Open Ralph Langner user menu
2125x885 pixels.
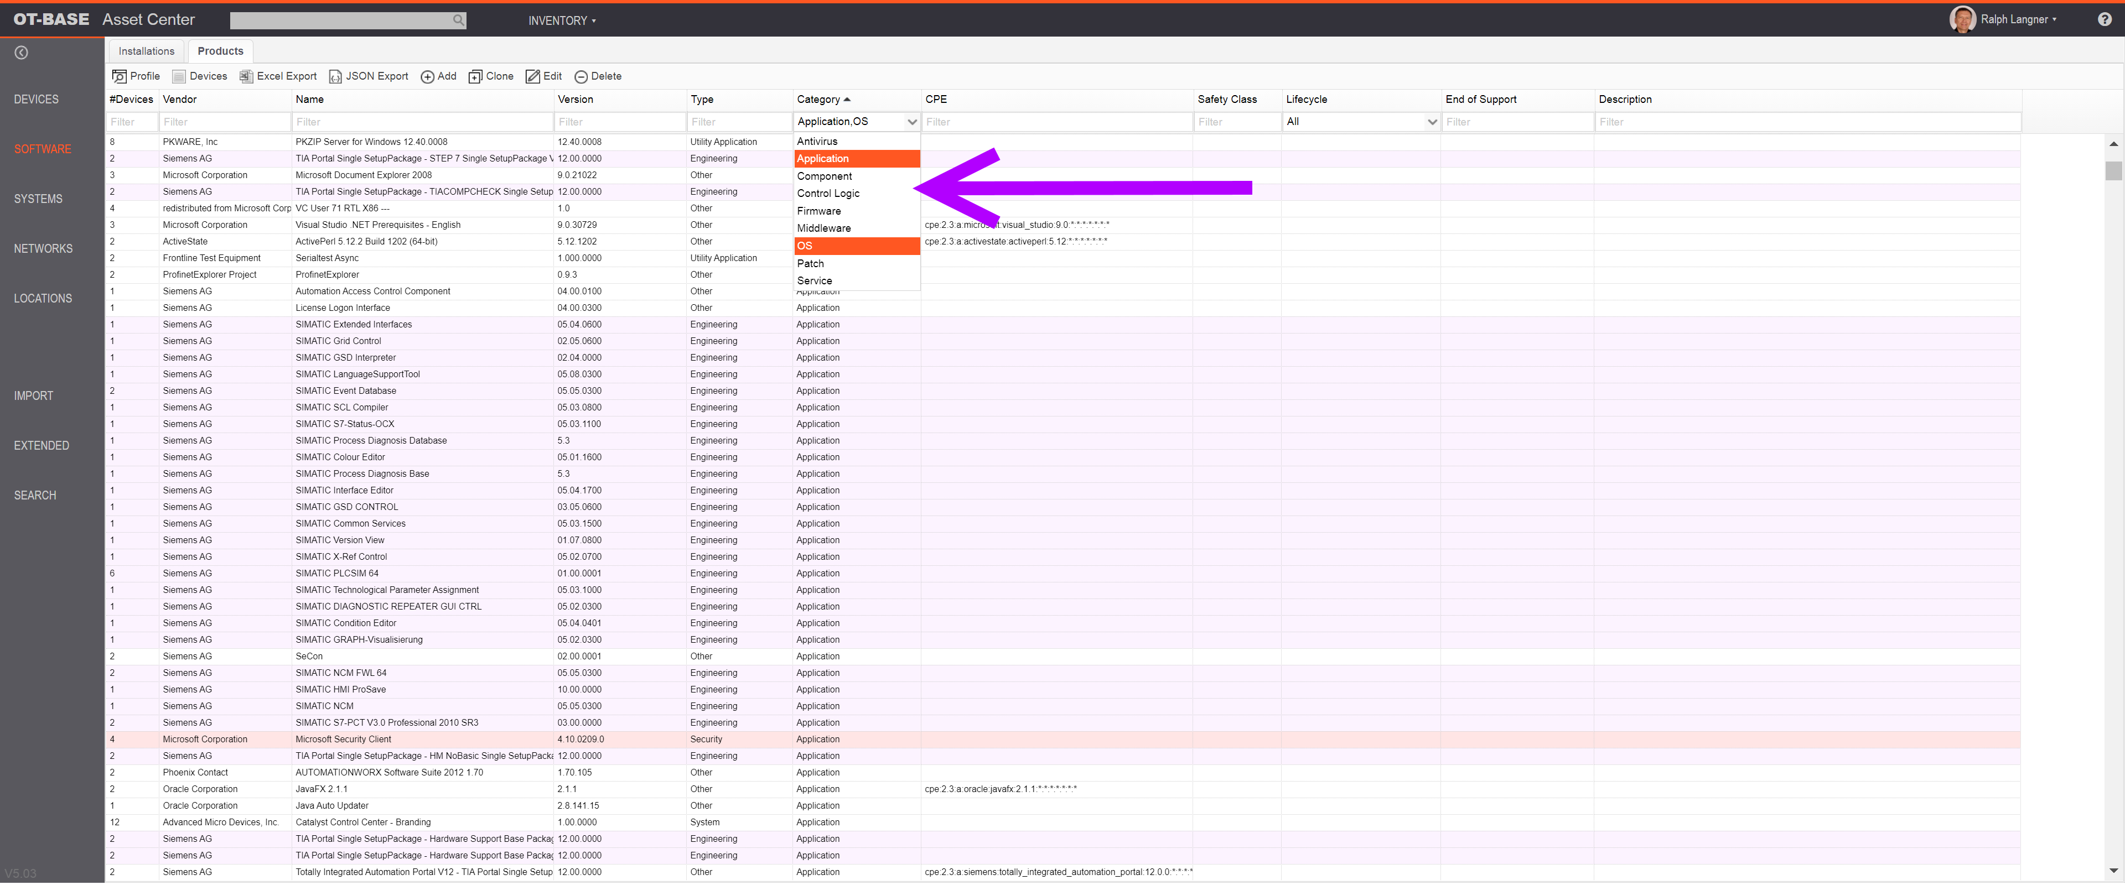click(2018, 19)
